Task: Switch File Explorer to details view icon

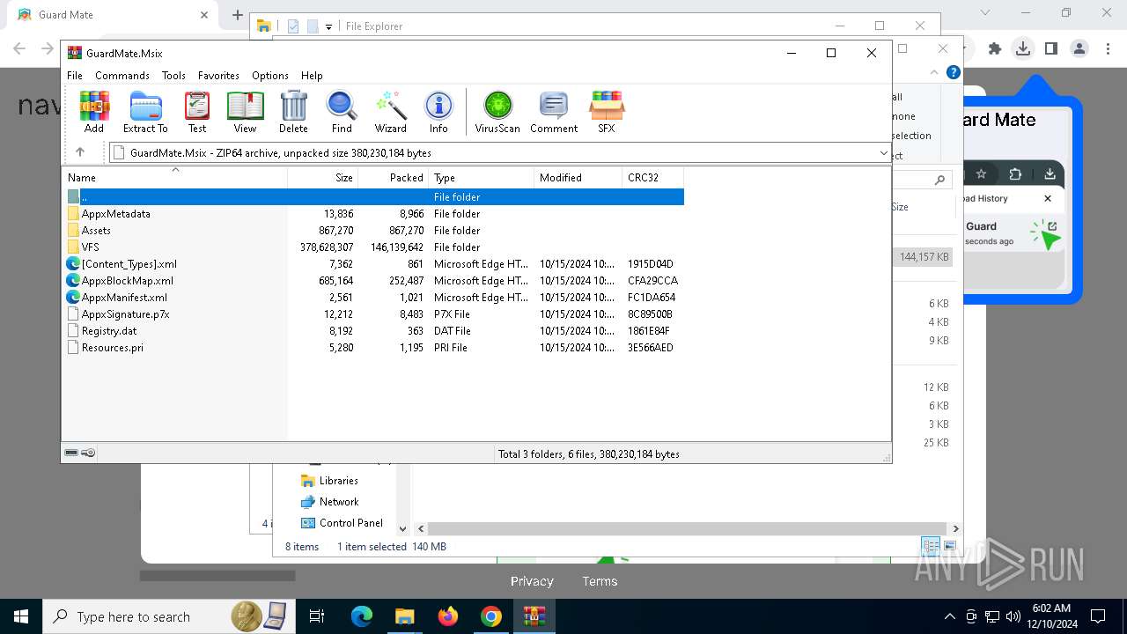Action: pos(930,546)
